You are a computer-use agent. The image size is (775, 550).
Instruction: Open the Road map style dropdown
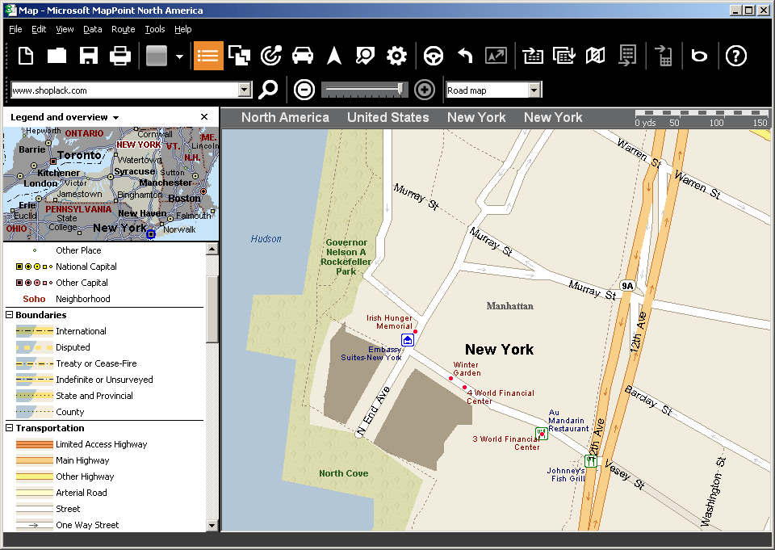point(534,90)
